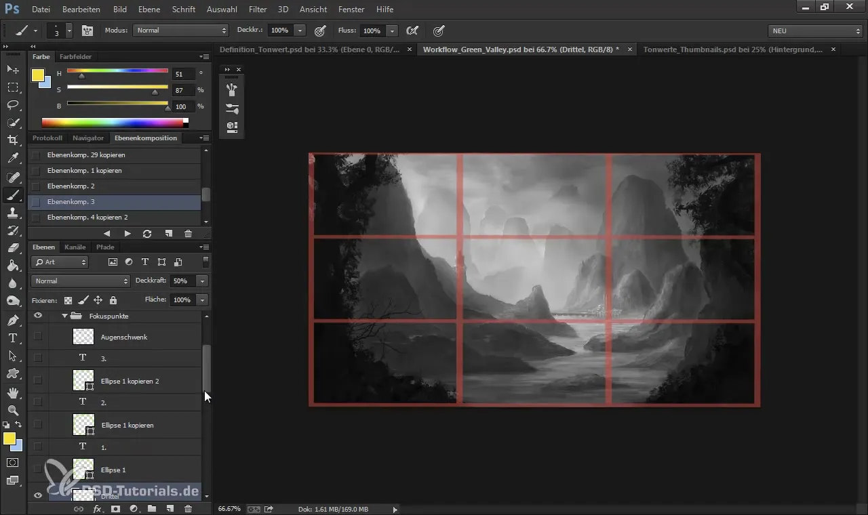This screenshot has width=868, height=515.
Task: Select the Quick Selection tool
Action: click(13, 123)
